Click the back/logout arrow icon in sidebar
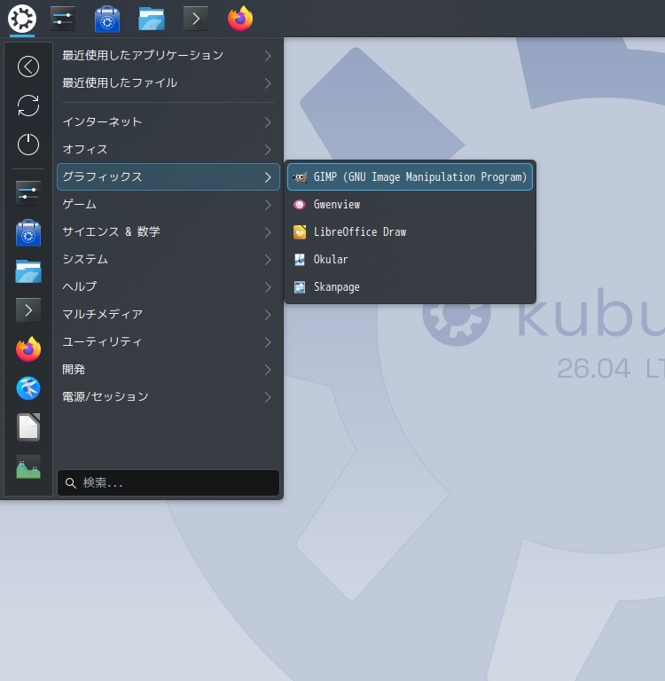The image size is (665, 681). pyautogui.click(x=28, y=67)
